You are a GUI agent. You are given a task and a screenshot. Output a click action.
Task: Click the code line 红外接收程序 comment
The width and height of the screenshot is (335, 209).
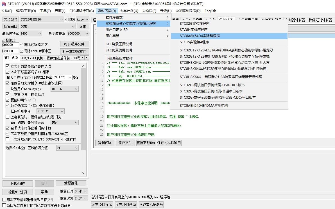tap(144, 126)
